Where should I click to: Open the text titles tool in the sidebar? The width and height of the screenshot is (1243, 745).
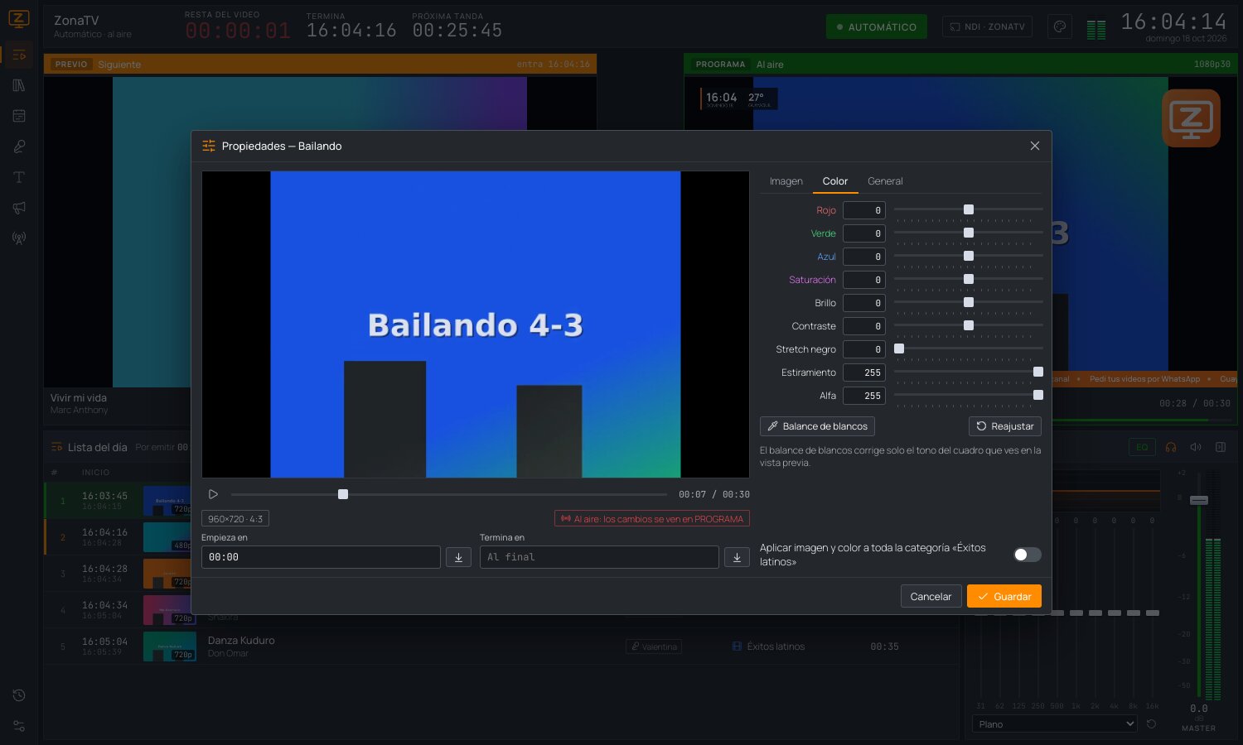pyautogui.click(x=19, y=177)
